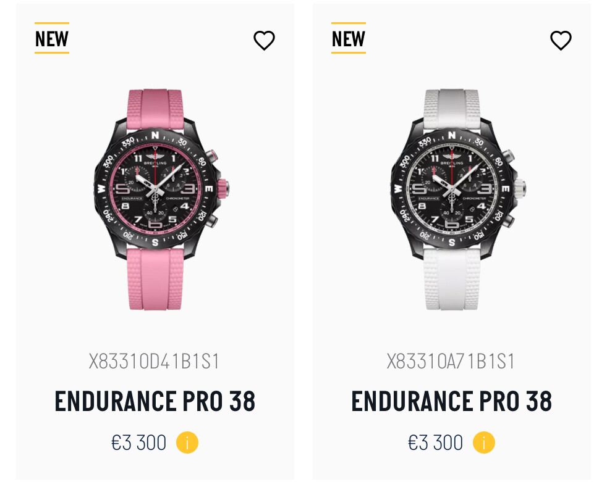Favorite the pink Endurance Pro 38 with heart icon

(x=264, y=40)
